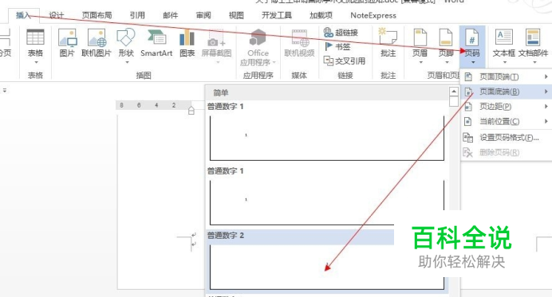Click the 文本框 text box icon
Image resolution: width=552 pixels, height=297 pixels.
[504, 37]
